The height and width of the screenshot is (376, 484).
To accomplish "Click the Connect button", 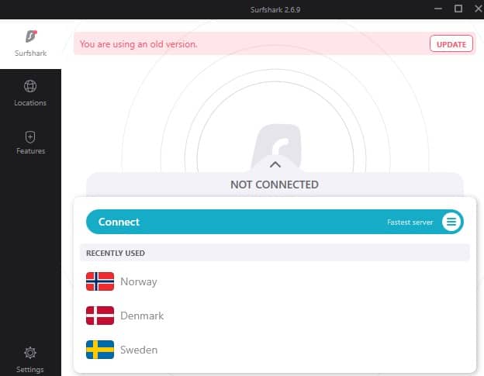I will [x=275, y=222].
